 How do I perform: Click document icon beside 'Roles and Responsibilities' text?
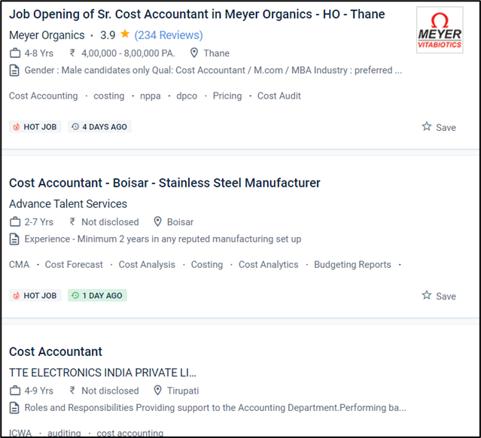pos(14,408)
